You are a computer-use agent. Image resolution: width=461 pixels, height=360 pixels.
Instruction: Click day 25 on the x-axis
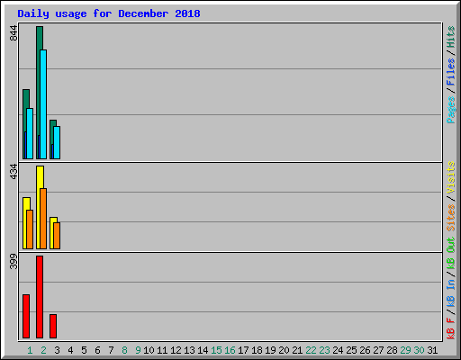(x=351, y=350)
